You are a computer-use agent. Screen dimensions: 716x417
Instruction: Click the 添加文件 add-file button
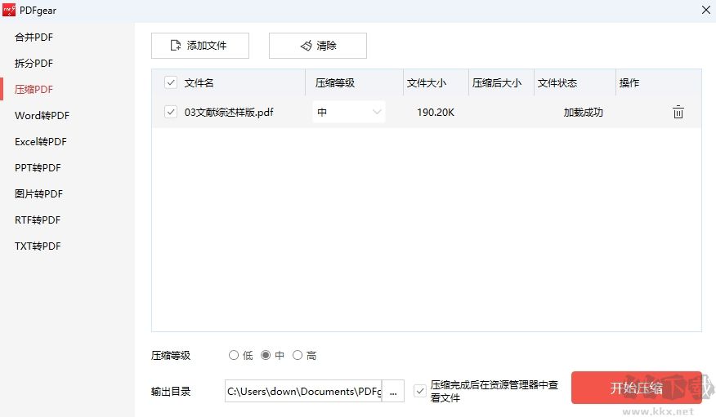tap(200, 46)
